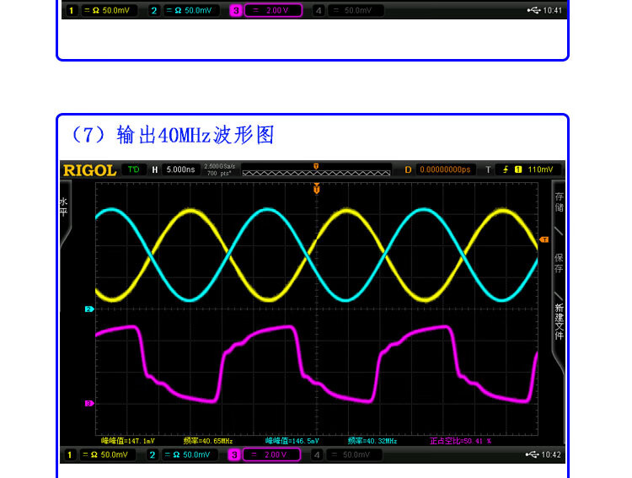
Task: Click the USB icon beside the 10:42 clock
Action: (x=533, y=455)
